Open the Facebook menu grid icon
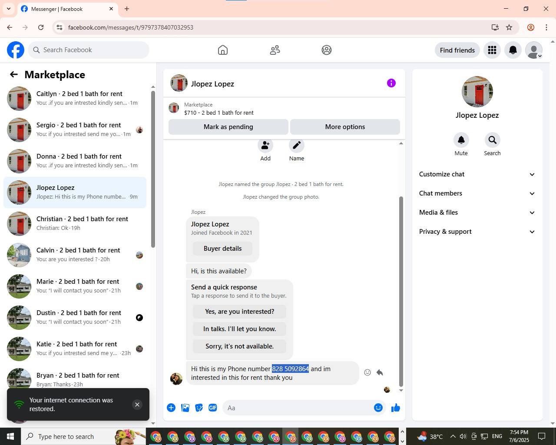This screenshot has width=556, height=445. click(x=492, y=50)
